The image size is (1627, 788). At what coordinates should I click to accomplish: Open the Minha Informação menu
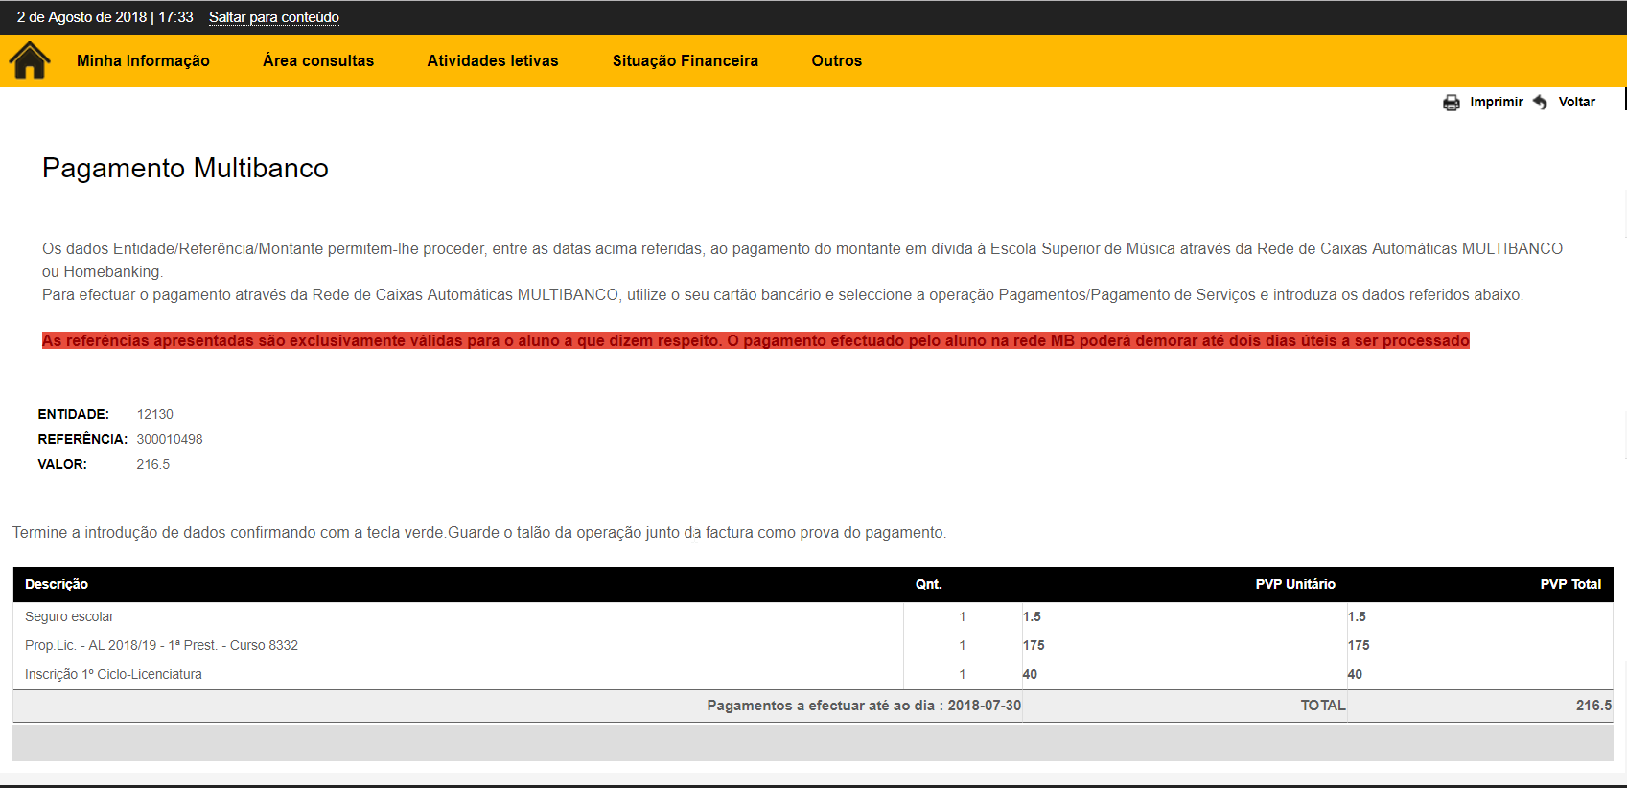pyautogui.click(x=143, y=60)
